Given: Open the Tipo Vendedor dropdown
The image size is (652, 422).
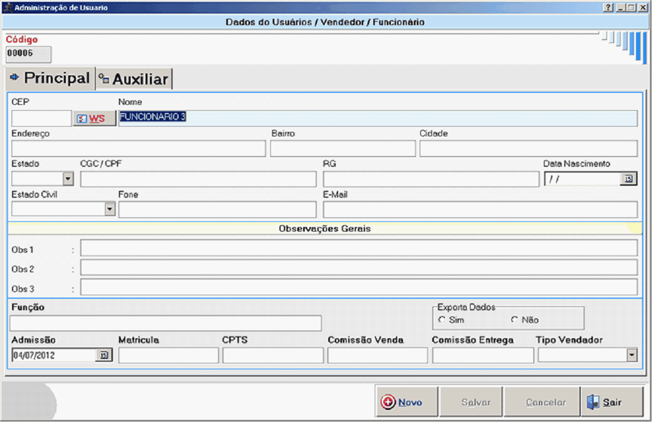Looking at the screenshot, I should pyautogui.click(x=632, y=355).
